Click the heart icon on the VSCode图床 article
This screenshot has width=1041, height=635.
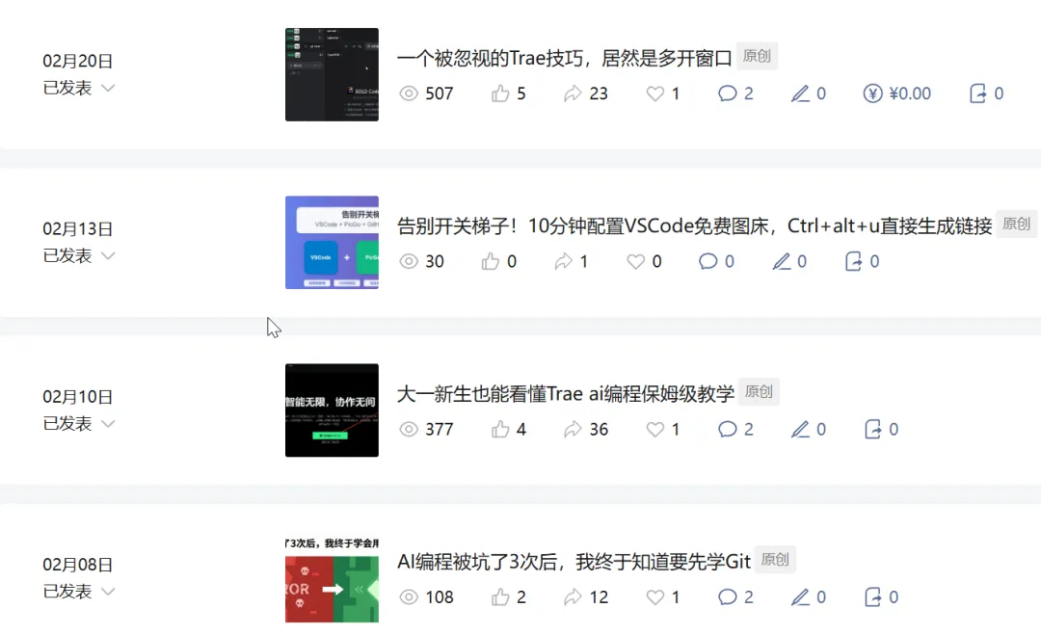[x=635, y=261]
